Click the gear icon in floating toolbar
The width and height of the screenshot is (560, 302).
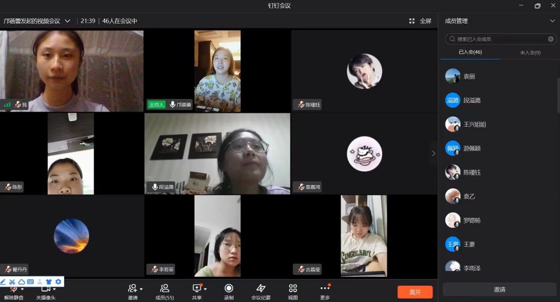pos(58,282)
